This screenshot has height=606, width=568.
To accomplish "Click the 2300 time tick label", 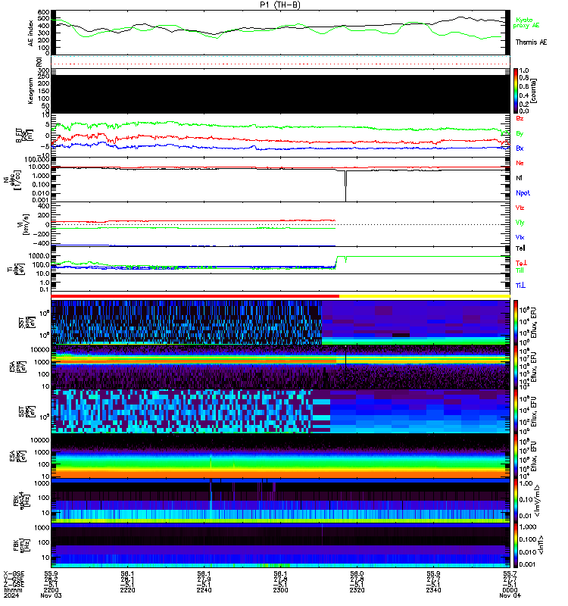I will click(x=280, y=590).
